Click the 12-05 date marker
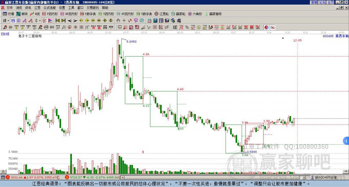The width and height of the screenshot is (349, 187). [297, 40]
